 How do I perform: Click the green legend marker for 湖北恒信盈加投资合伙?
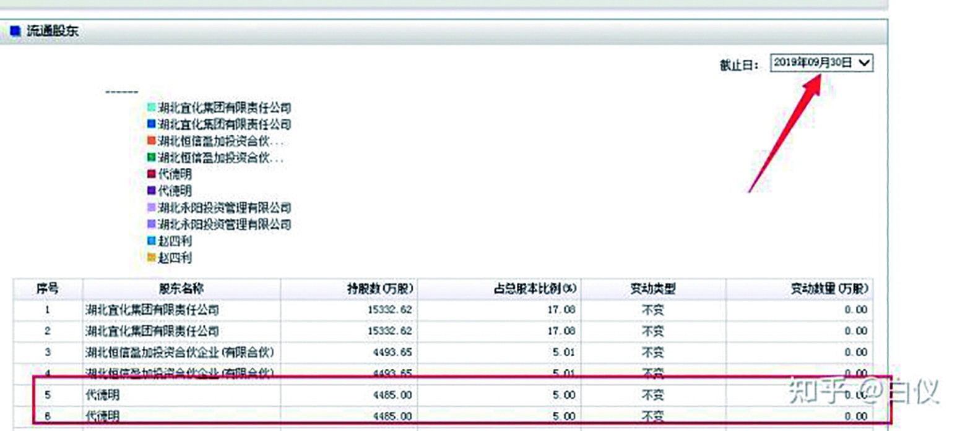click(x=150, y=157)
